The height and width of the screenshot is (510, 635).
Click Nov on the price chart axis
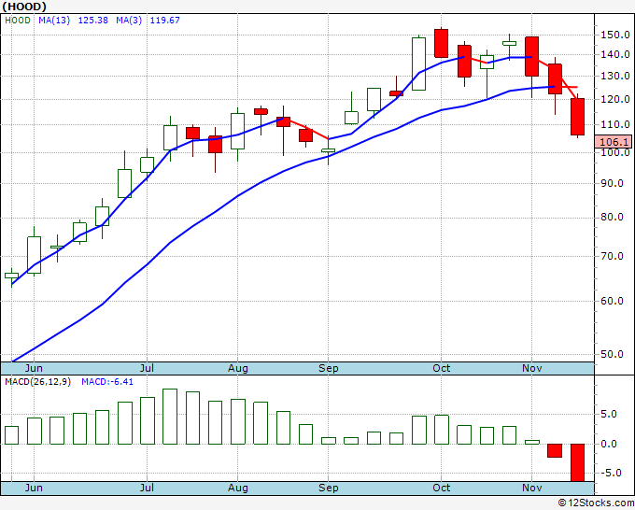(531, 369)
